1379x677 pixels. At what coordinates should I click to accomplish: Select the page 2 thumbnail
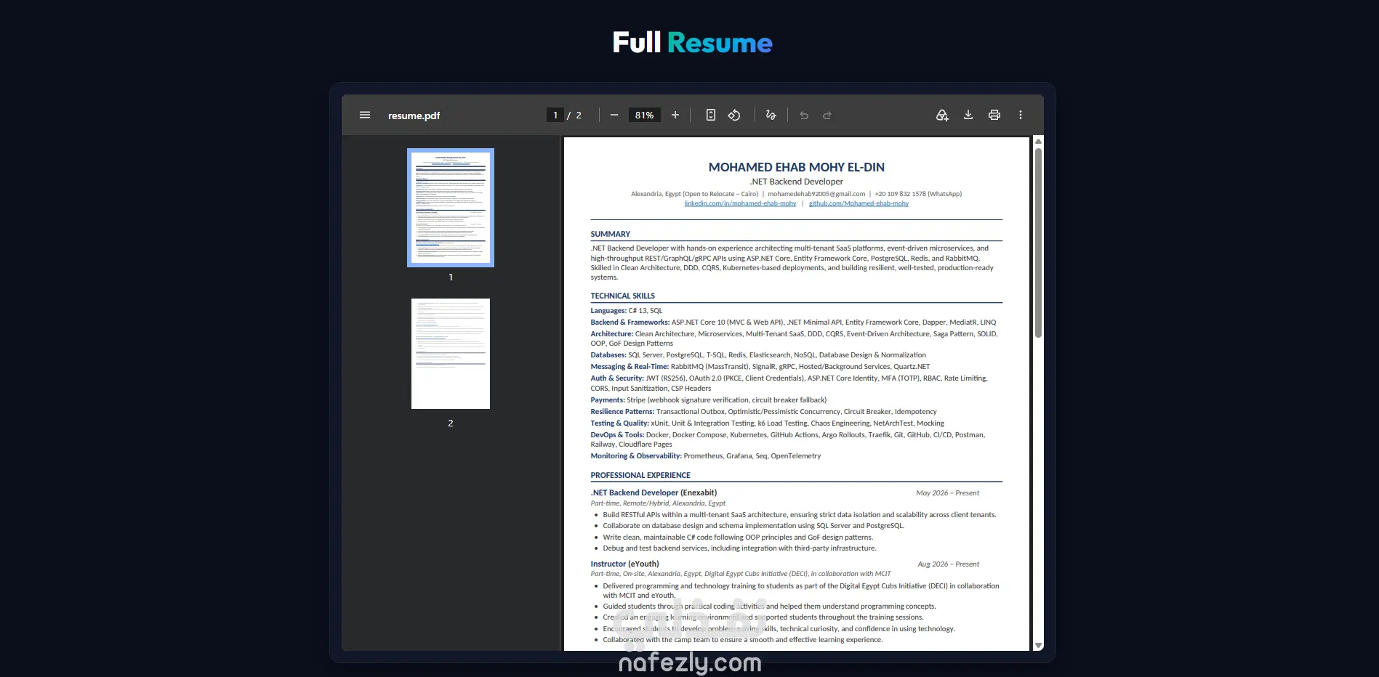point(451,354)
